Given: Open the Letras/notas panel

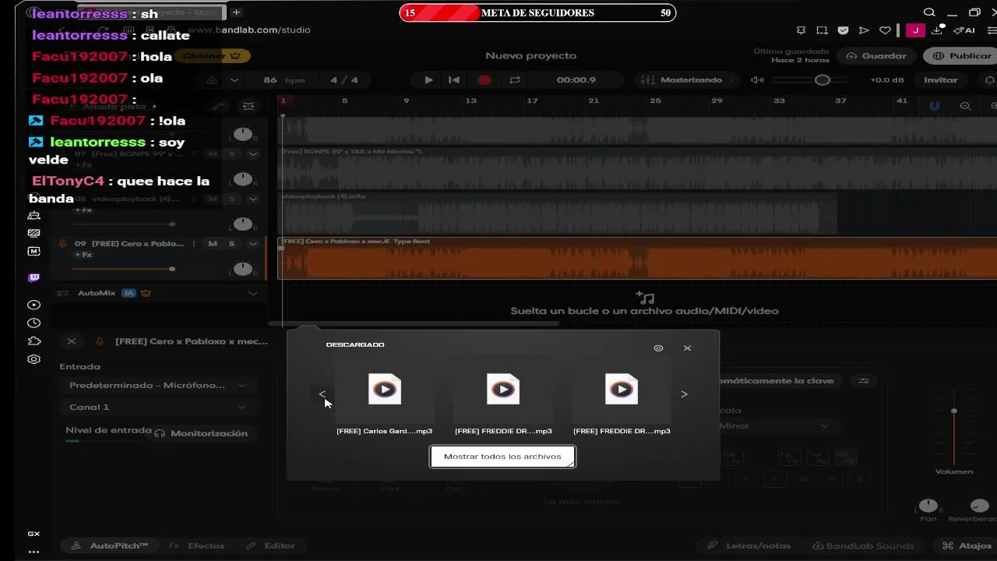Looking at the screenshot, I should (749, 545).
